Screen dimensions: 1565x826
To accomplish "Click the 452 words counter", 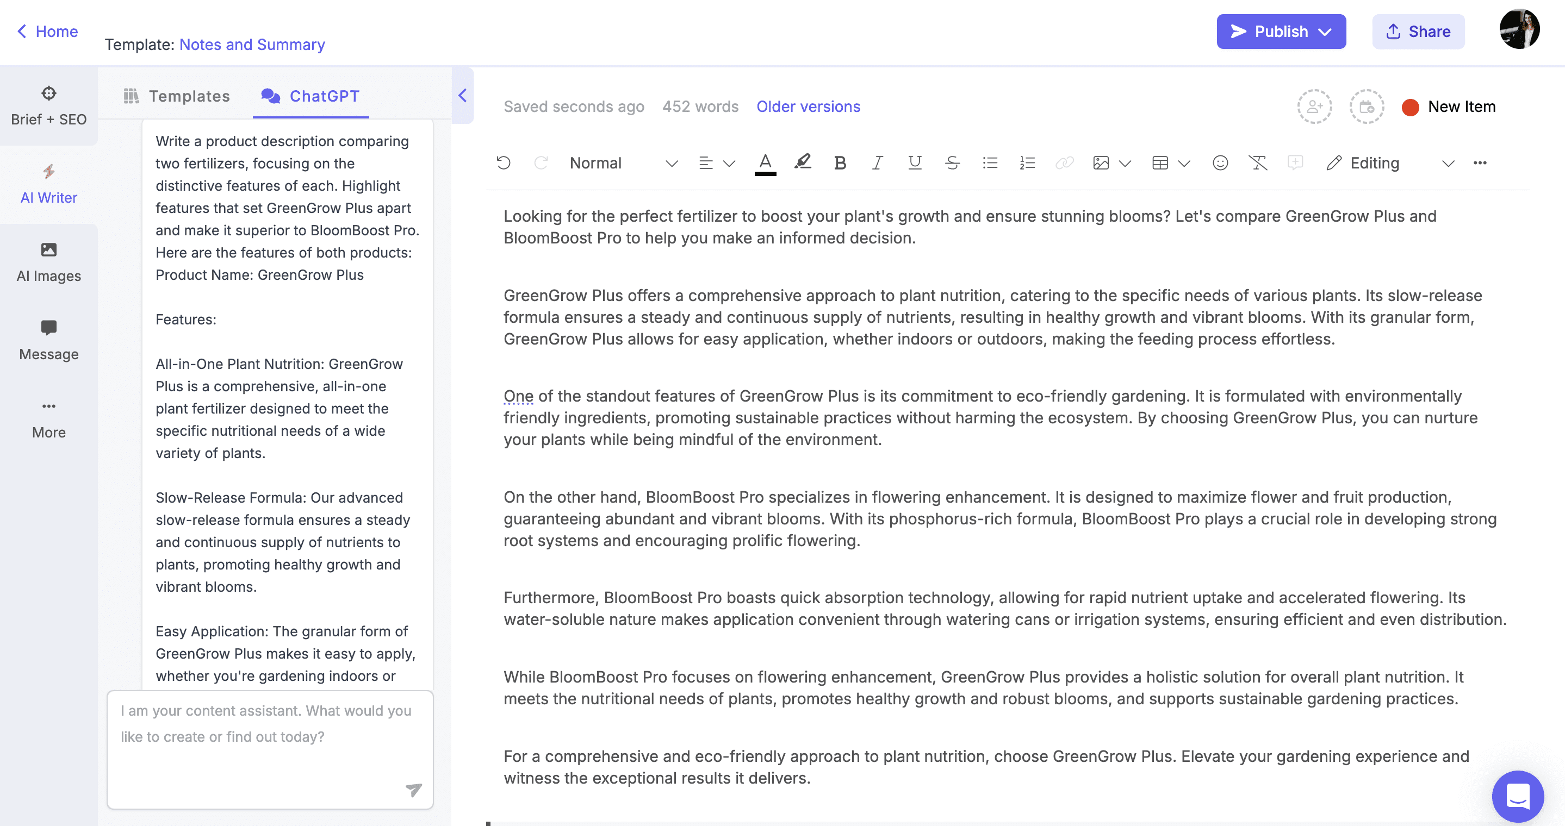I will click(x=700, y=106).
